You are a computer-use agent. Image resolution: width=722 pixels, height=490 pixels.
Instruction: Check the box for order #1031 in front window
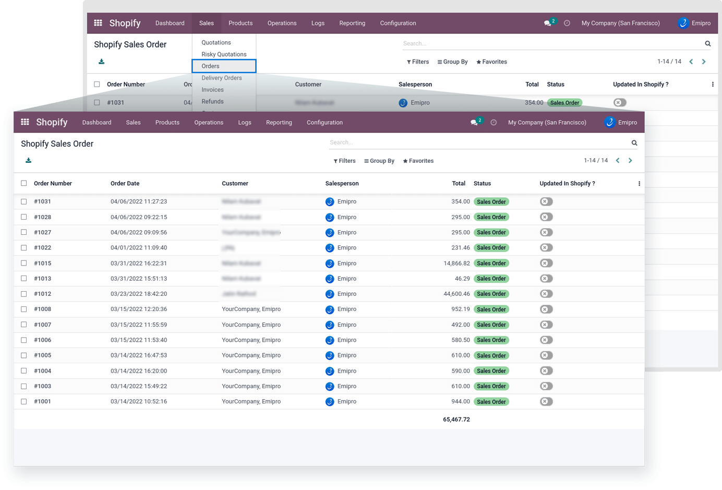point(23,201)
